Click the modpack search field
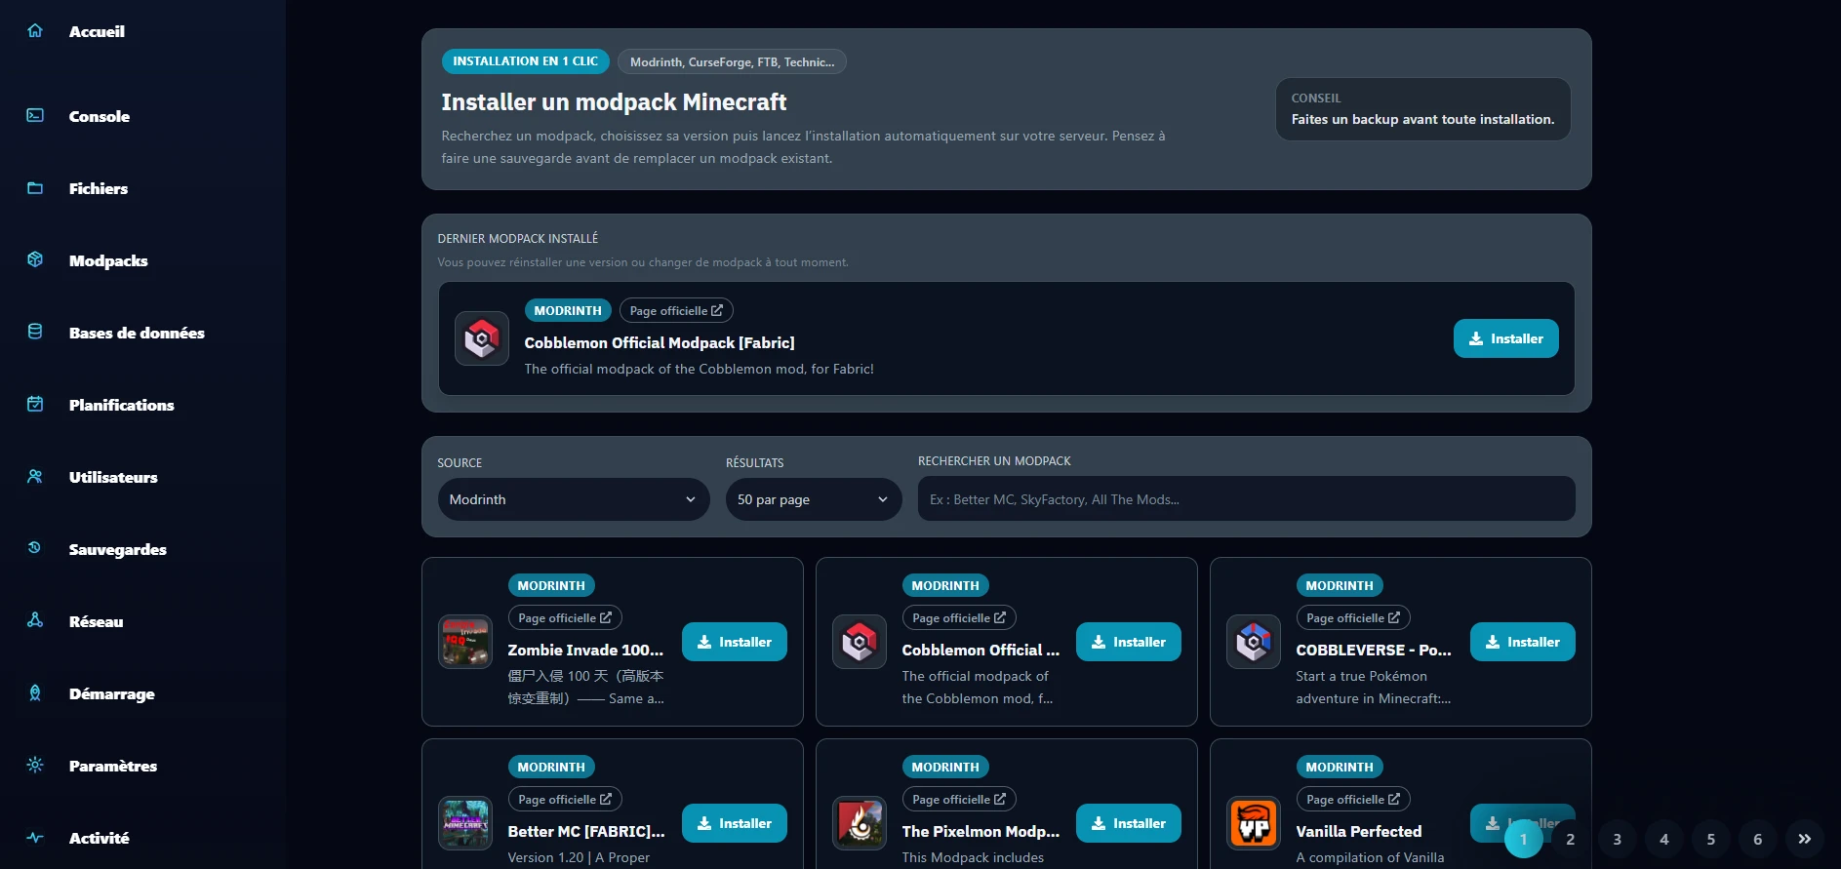This screenshot has width=1841, height=869. (1246, 498)
